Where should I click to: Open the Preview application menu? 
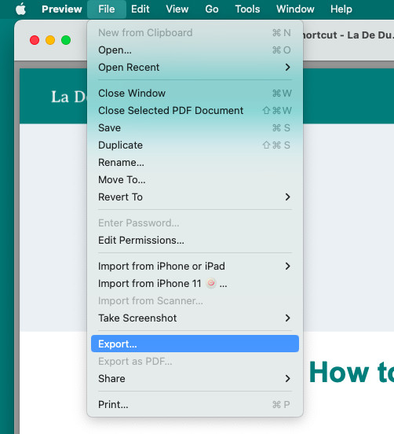click(62, 9)
